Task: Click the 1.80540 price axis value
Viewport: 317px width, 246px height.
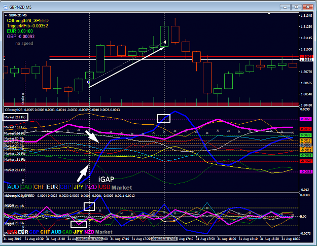Action: (x=306, y=94)
